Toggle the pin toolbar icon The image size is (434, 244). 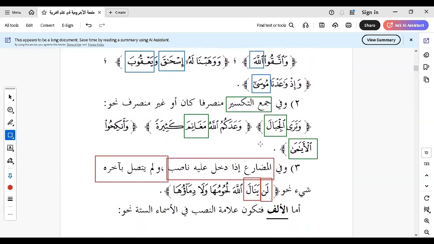point(10,176)
